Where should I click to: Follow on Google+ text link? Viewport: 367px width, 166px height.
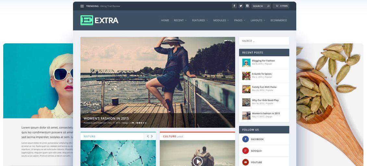pos(257,151)
